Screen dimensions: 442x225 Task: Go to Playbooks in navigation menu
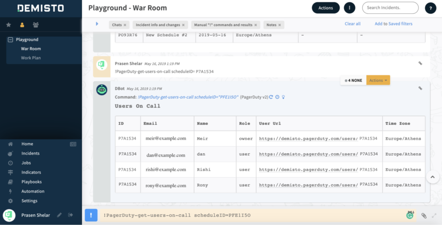(32, 182)
